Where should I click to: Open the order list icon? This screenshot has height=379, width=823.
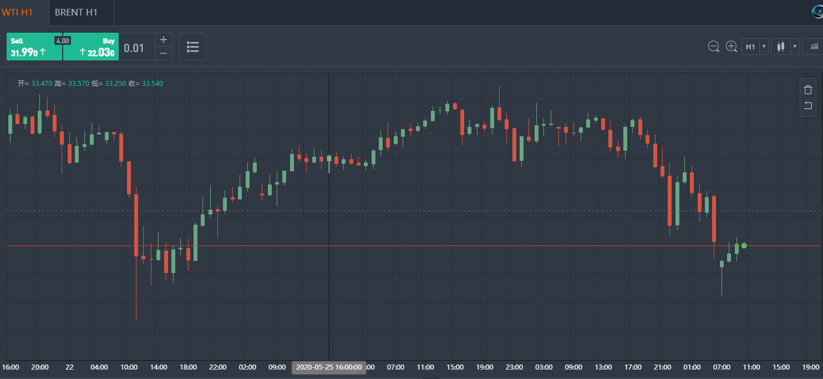193,47
